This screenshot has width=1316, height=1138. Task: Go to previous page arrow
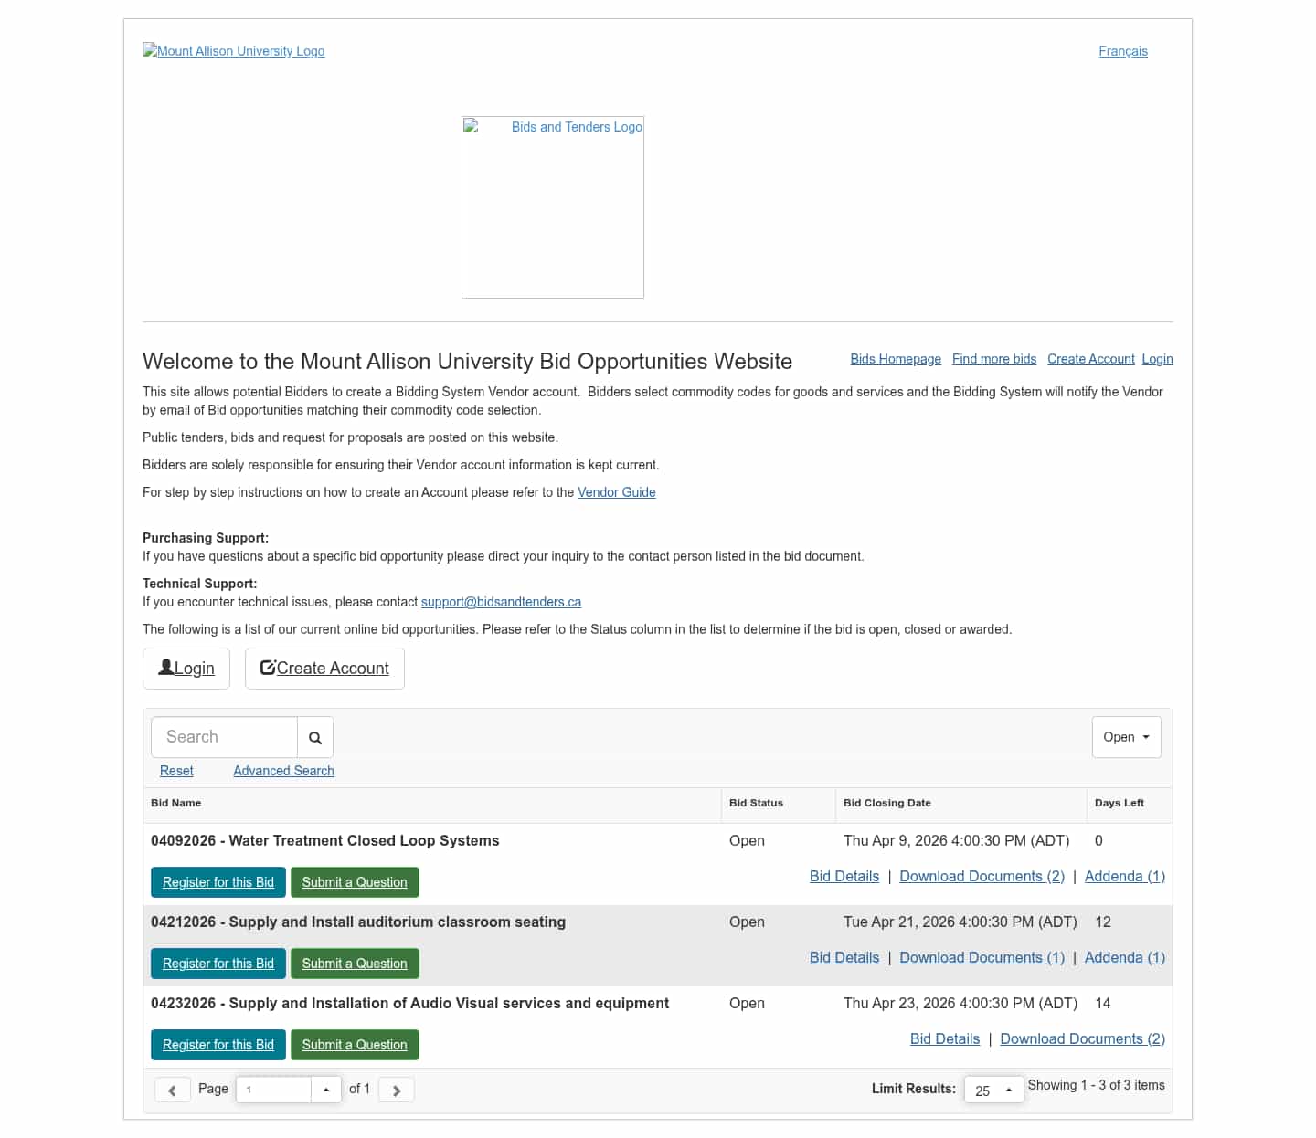click(x=172, y=1090)
